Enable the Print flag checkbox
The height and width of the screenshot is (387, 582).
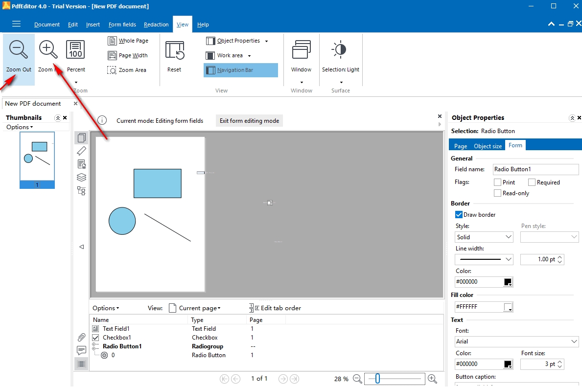(498, 182)
